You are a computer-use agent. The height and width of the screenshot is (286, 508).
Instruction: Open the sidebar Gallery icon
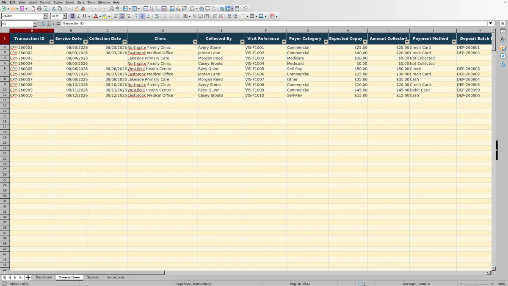coord(503,48)
